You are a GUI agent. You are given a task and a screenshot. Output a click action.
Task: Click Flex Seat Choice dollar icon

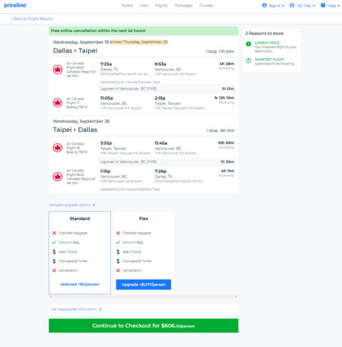[x=118, y=252]
